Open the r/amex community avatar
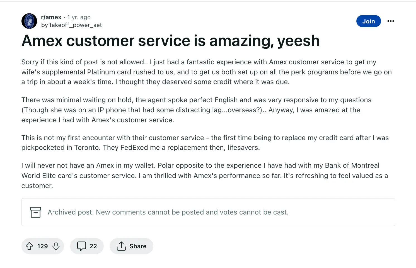Screen dimensions: 416x268 pos(29,21)
